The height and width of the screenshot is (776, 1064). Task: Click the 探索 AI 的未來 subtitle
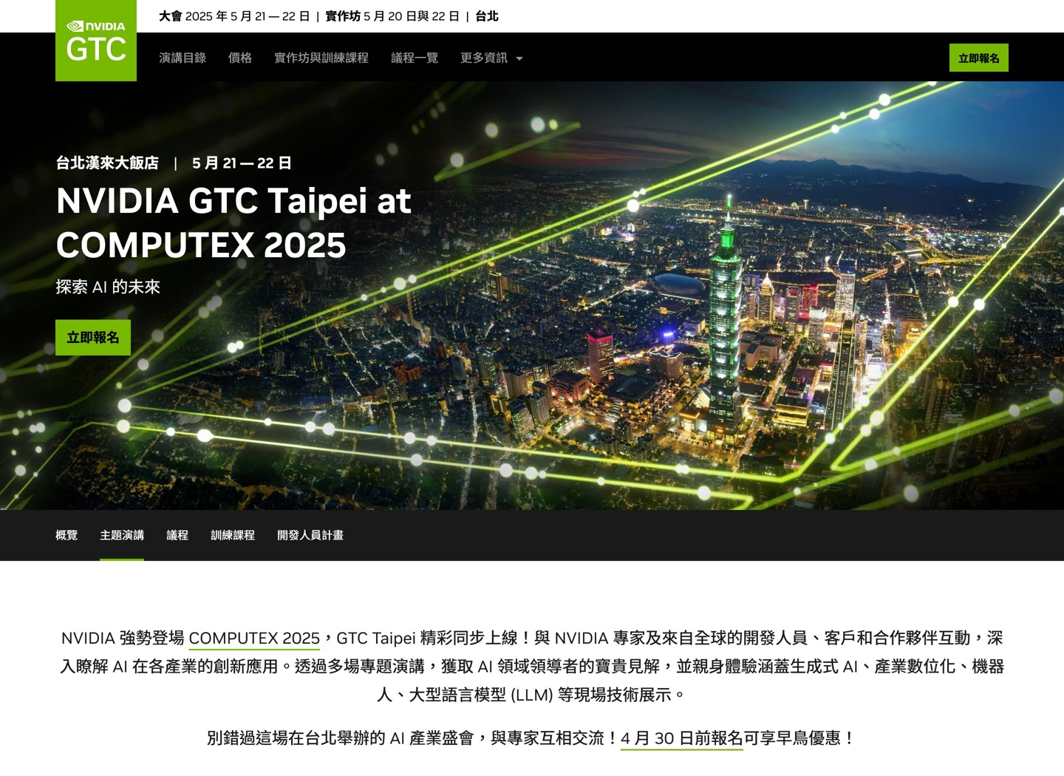pyautogui.click(x=108, y=287)
